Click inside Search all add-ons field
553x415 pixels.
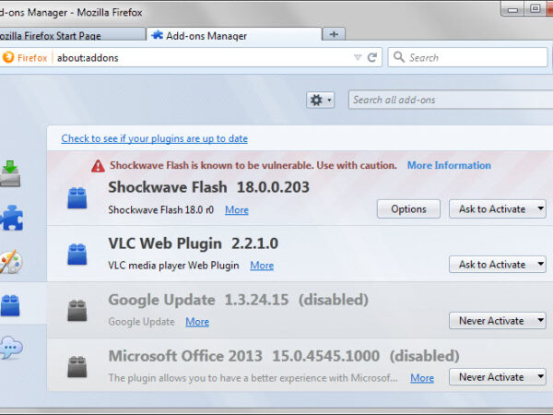point(447,100)
